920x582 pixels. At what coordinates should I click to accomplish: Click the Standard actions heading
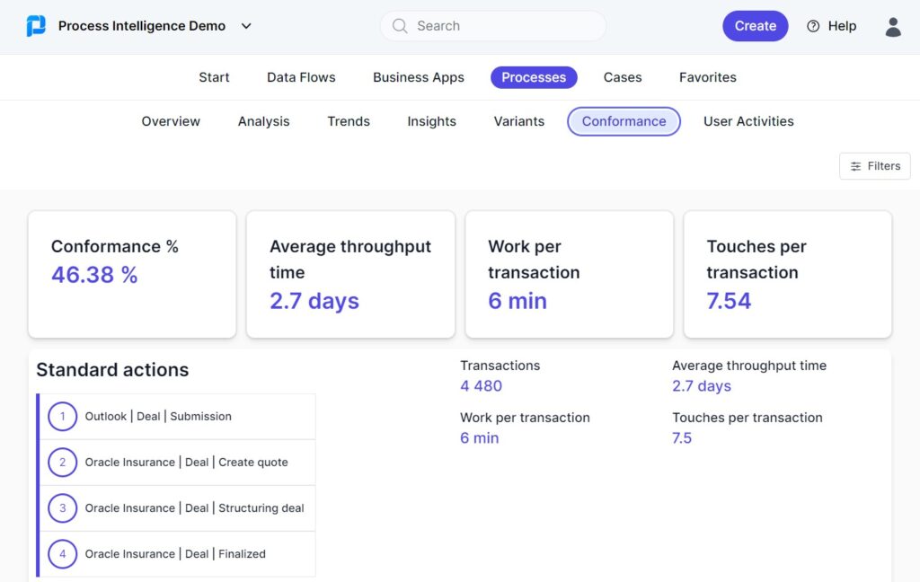point(112,370)
